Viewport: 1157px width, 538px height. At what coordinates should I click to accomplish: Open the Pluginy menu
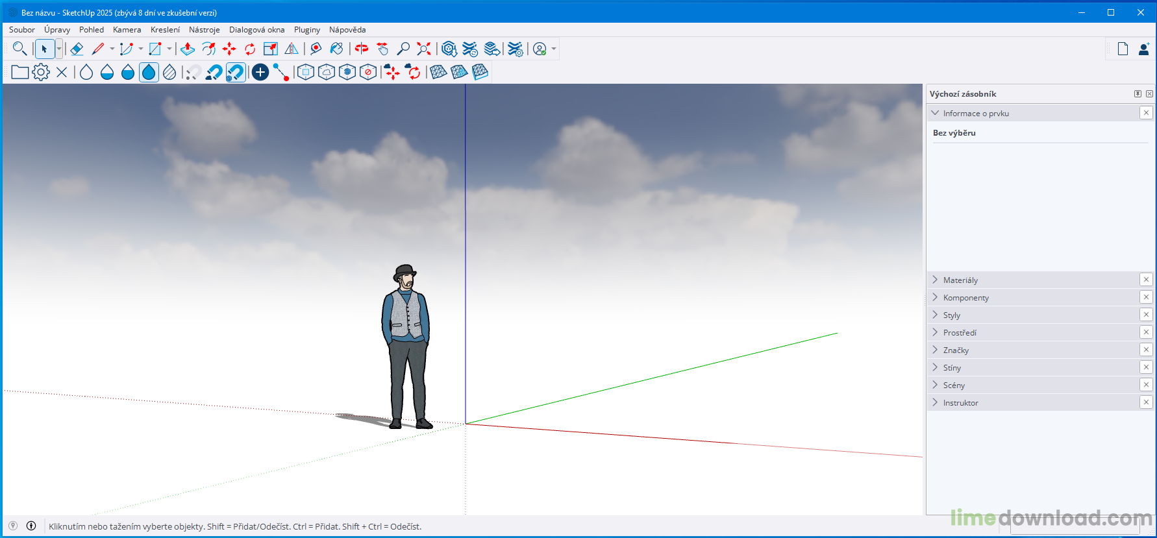(306, 30)
